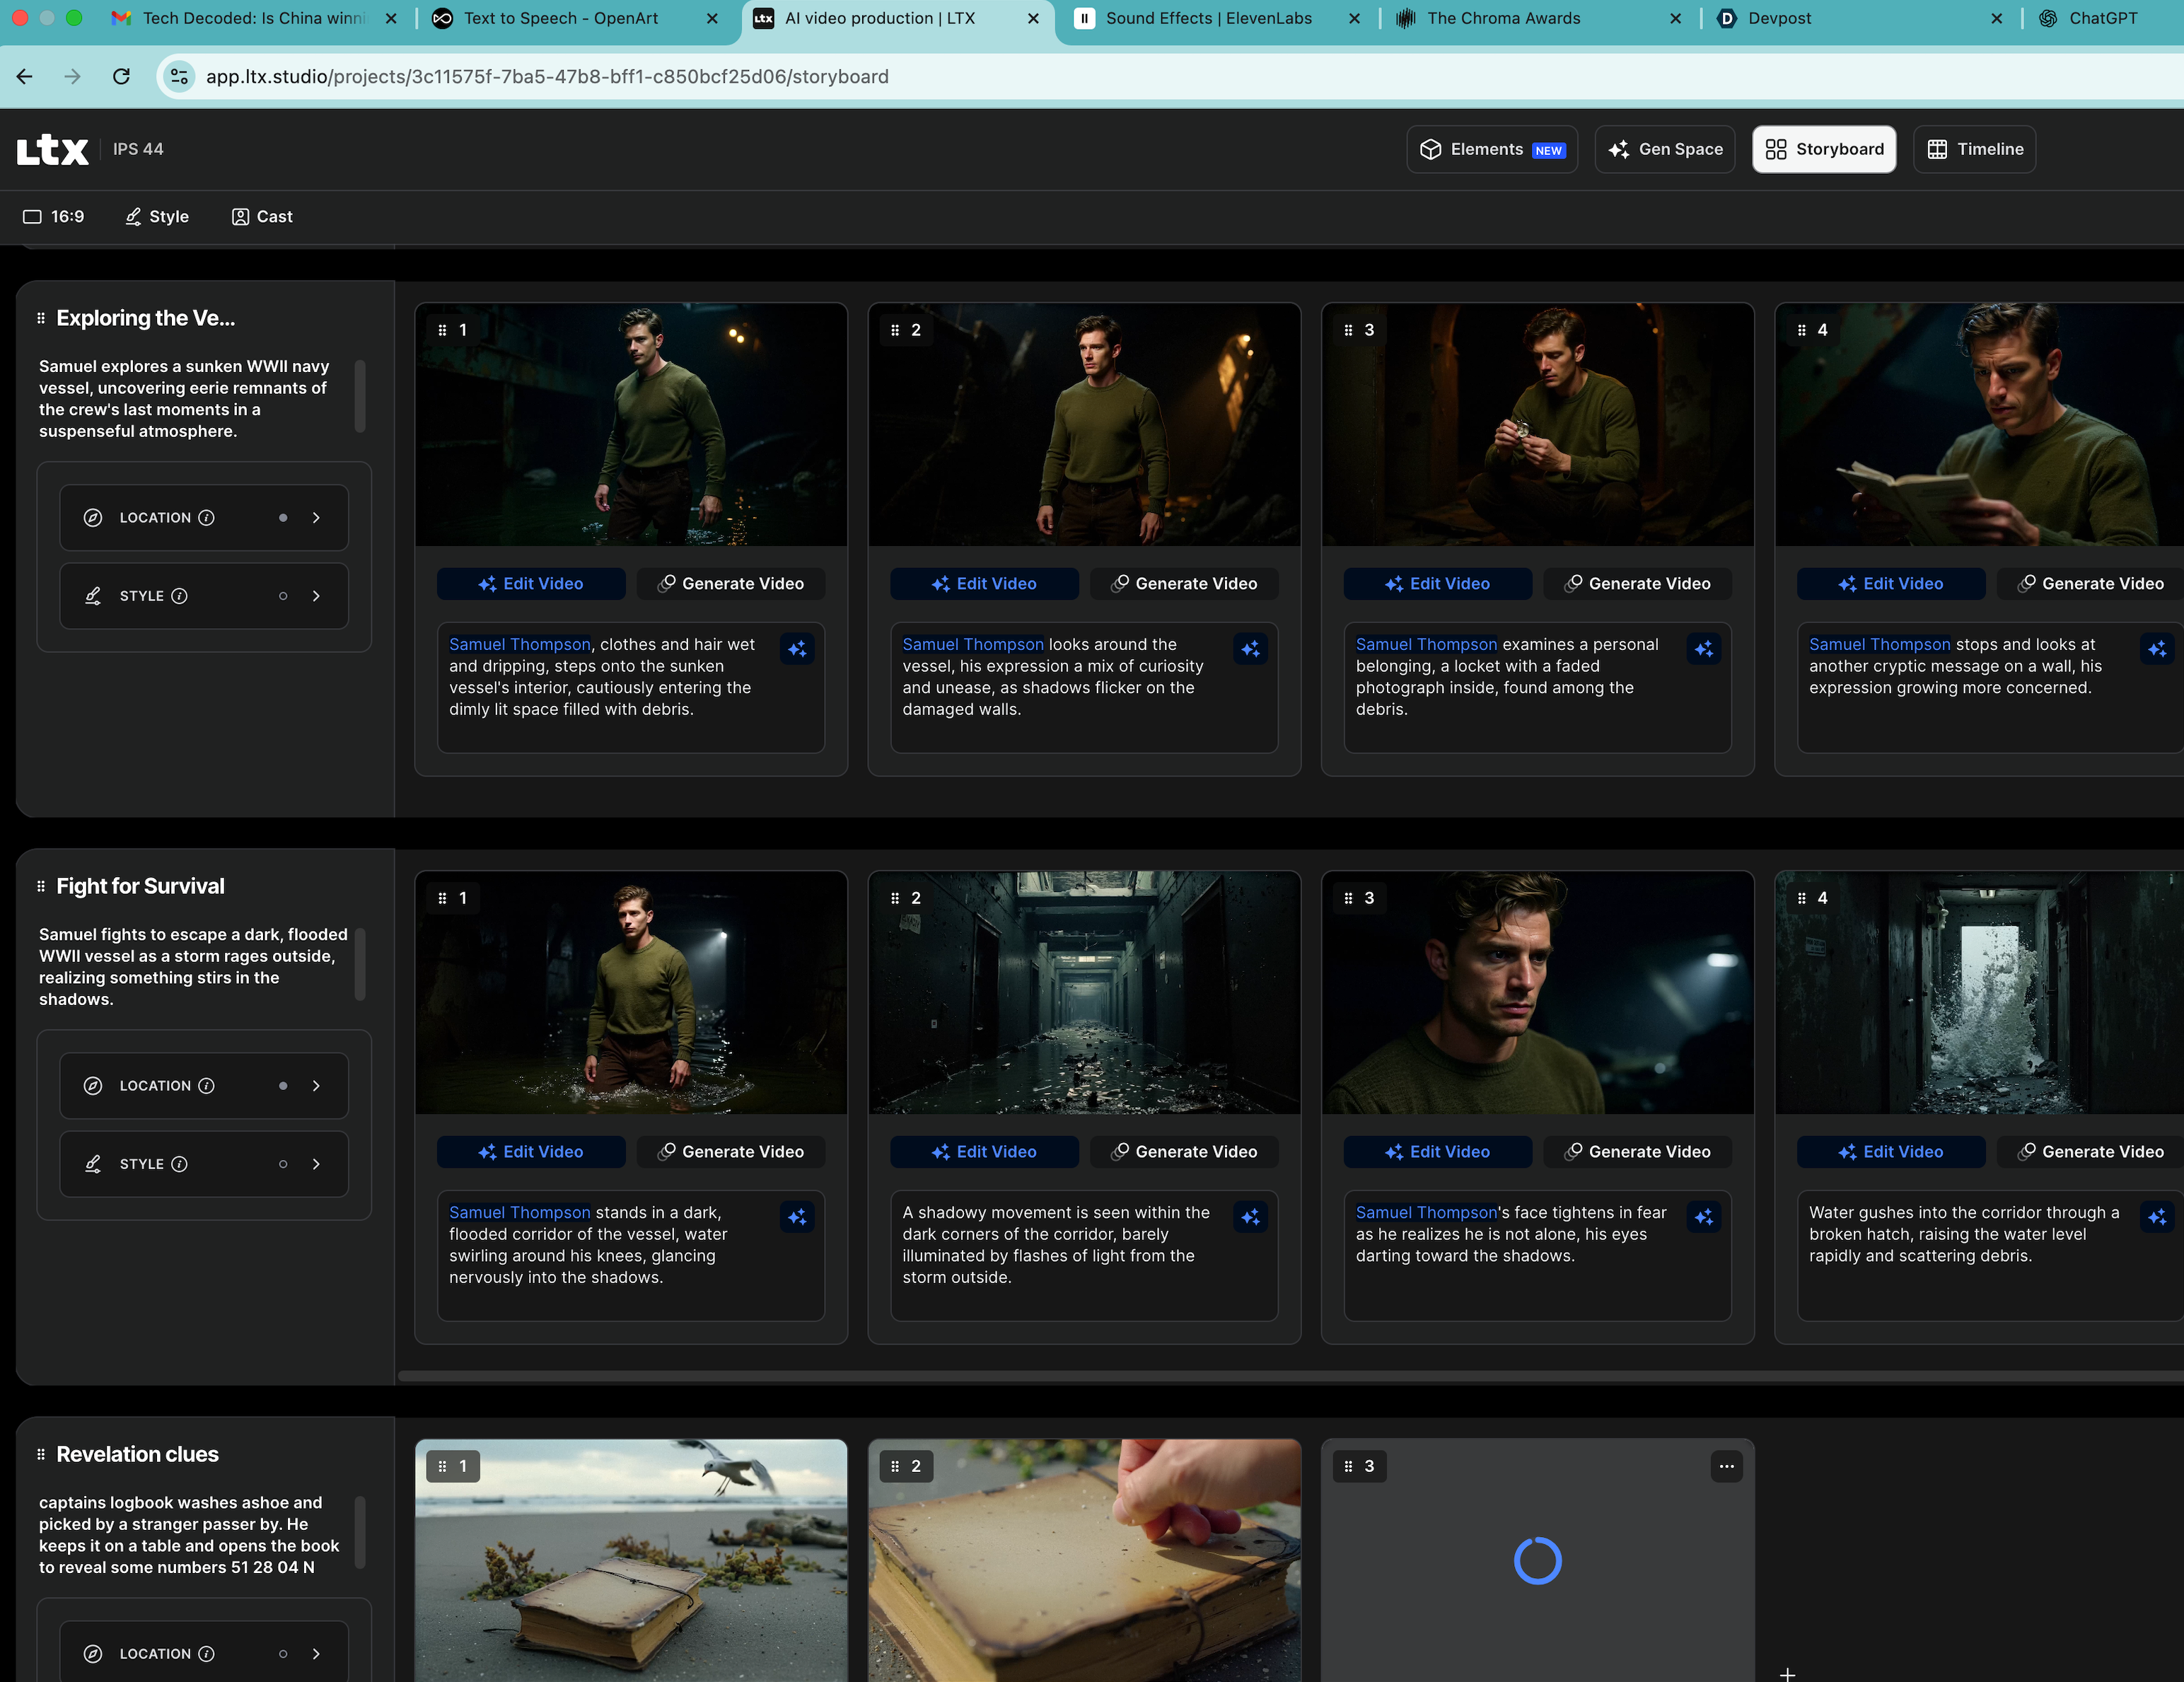Expand LOCATION chevron in Revelation clues scene
This screenshot has height=1682, width=2184.
tap(316, 1654)
